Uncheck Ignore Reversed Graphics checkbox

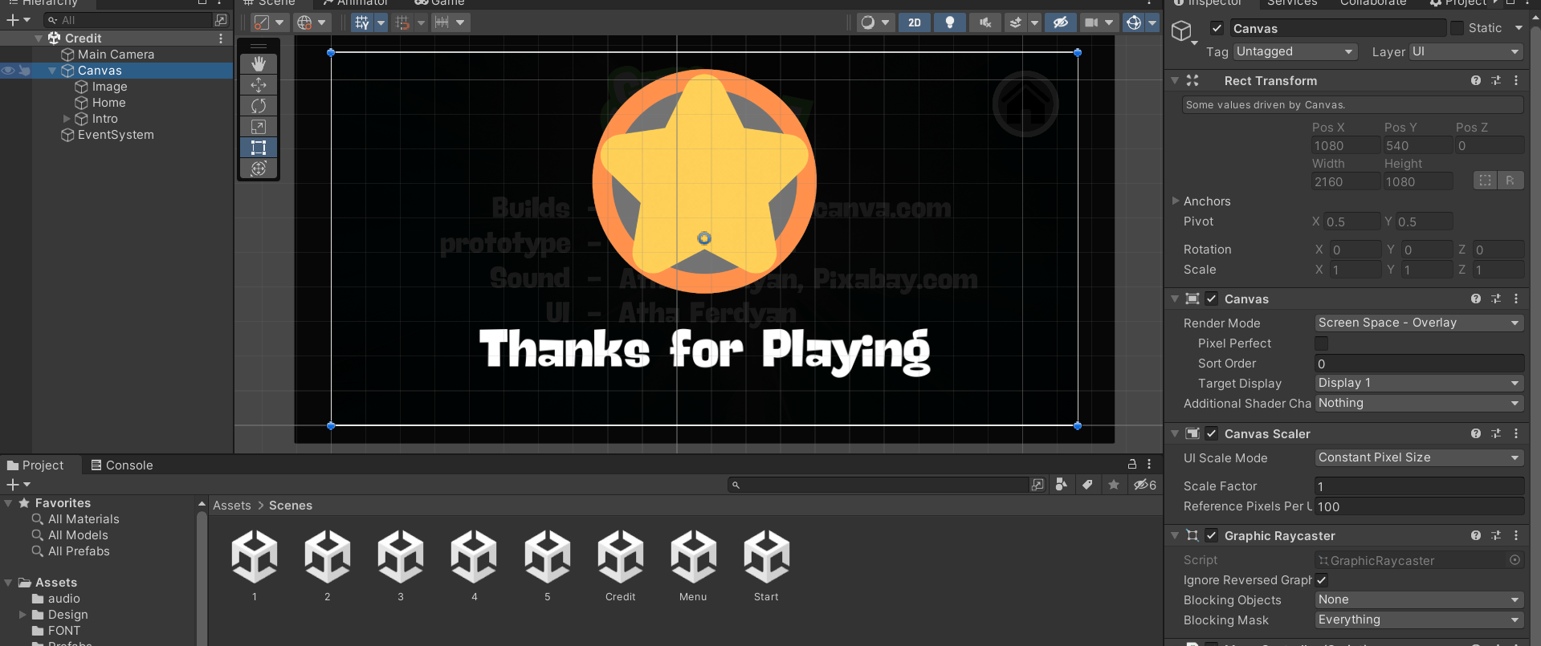(x=1321, y=580)
